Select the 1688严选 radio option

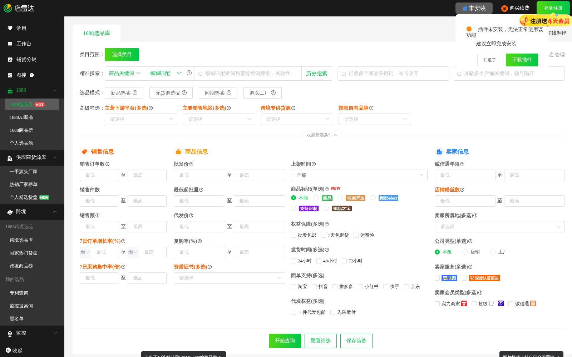[x=340, y=198]
